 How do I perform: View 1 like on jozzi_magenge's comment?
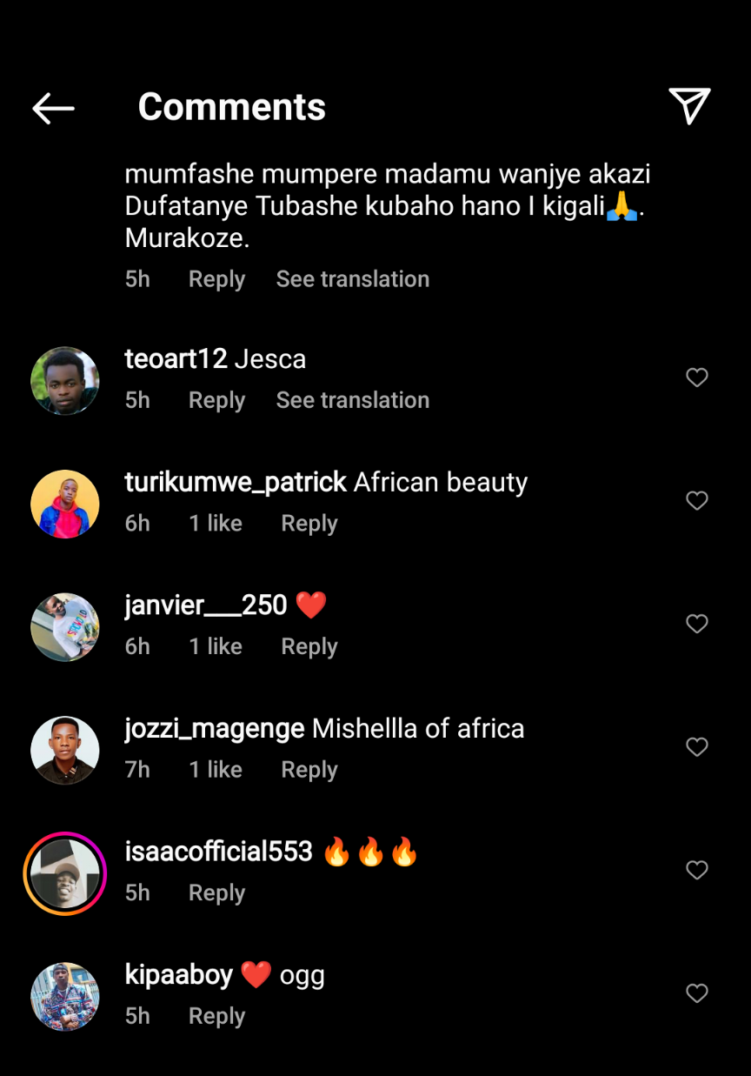[x=216, y=769]
